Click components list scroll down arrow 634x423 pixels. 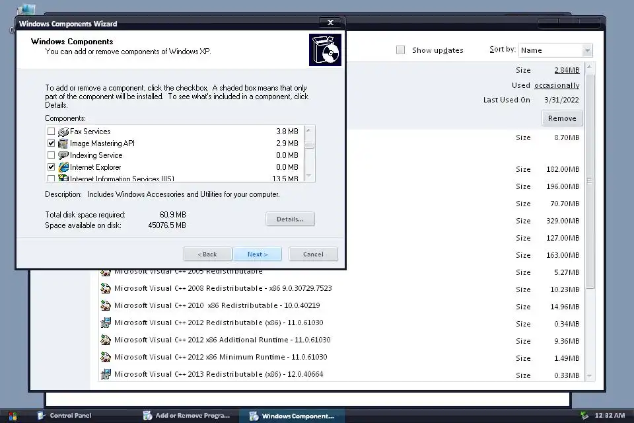tap(309, 176)
